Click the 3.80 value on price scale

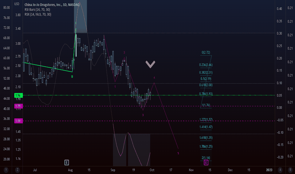[x=18, y=15]
